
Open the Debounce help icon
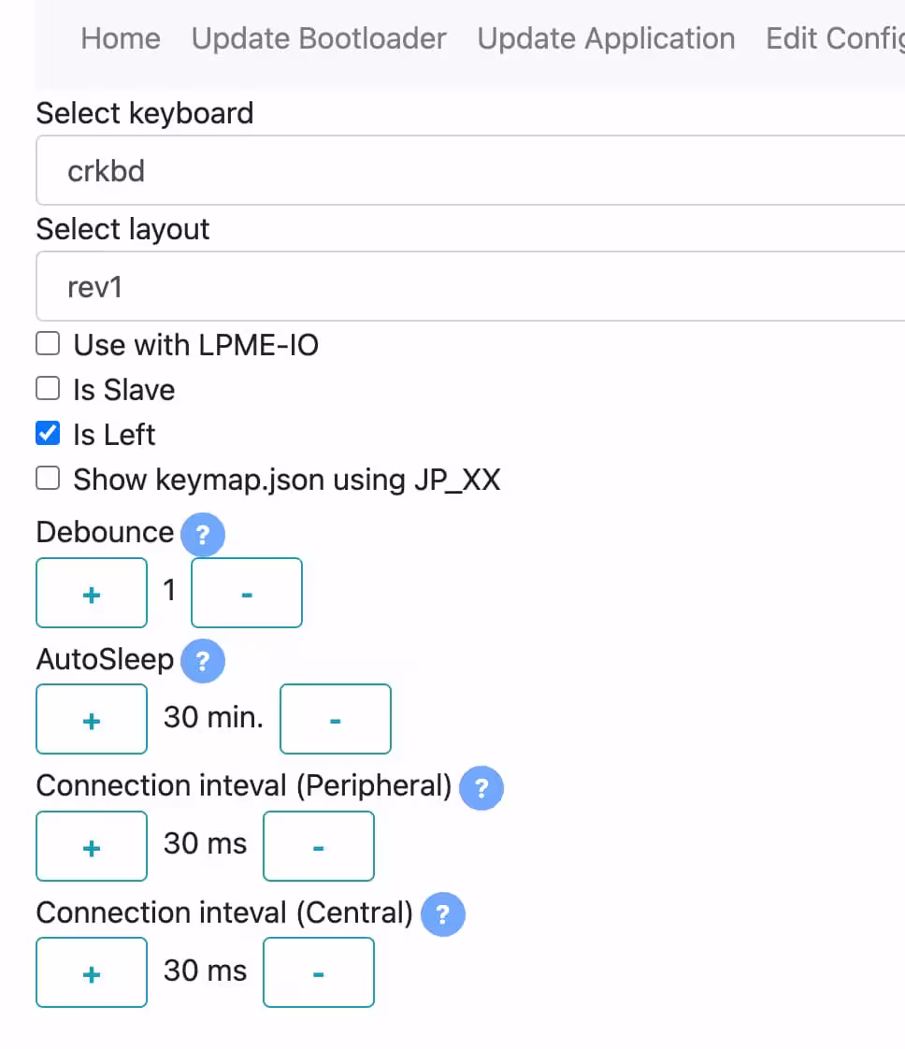click(x=203, y=534)
